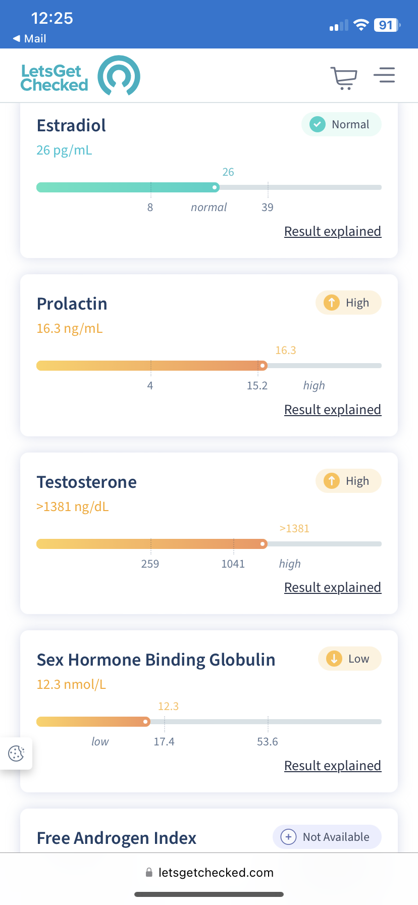Click the SHBG 12.3 range bar marker
Image resolution: width=418 pixels, height=905 pixels.
point(146,722)
